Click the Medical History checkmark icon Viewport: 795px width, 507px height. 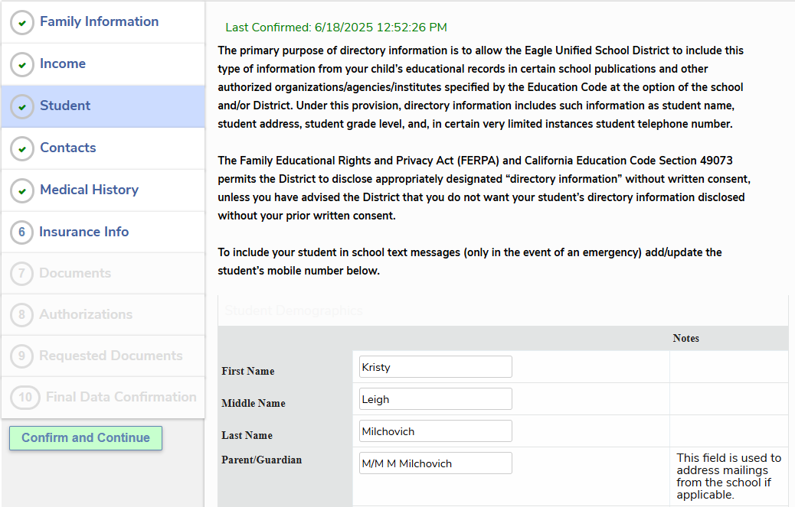pyautogui.click(x=21, y=190)
